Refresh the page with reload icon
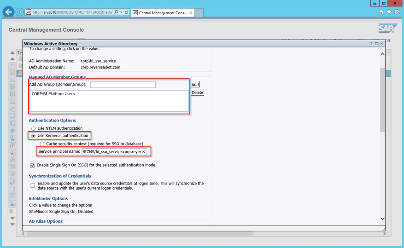This screenshot has height=248, width=404. pyautogui.click(x=127, y=12)
